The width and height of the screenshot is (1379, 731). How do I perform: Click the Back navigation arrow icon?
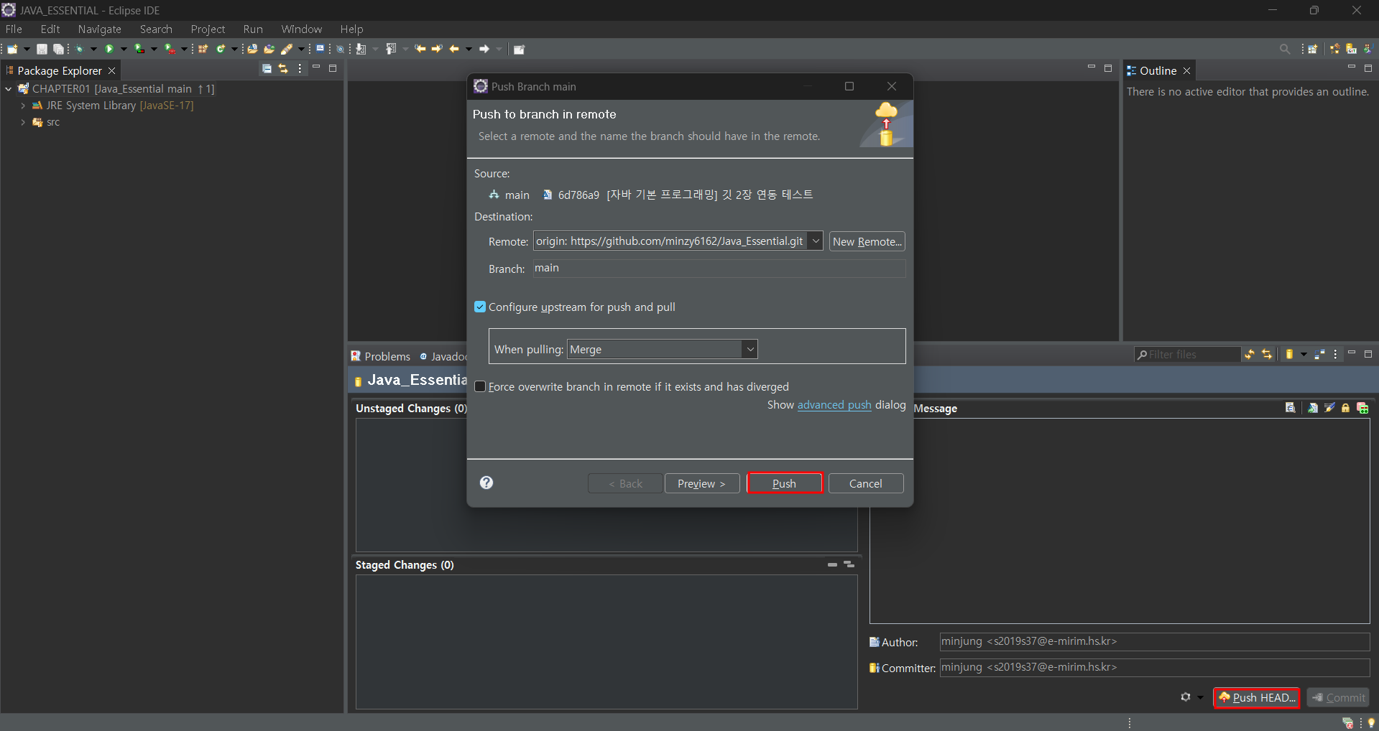(454, 49)
